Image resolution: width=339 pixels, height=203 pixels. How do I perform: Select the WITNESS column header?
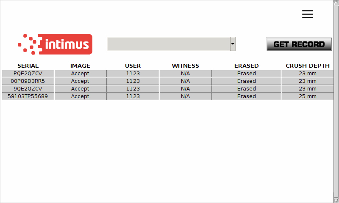[x=185, y=66]
